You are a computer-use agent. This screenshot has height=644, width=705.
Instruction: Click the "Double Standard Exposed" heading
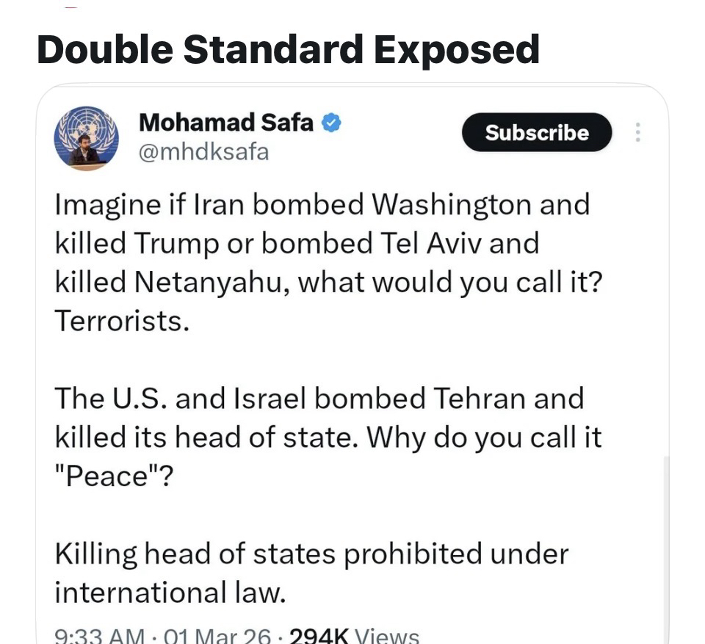pos(288,49)
